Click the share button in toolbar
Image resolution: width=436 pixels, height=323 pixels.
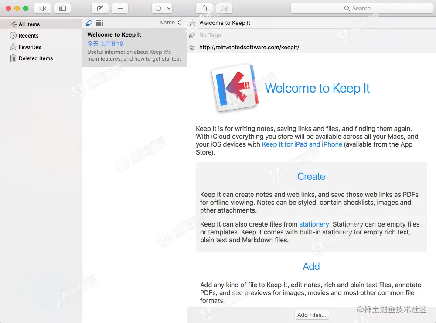click(x=204, y=8)
